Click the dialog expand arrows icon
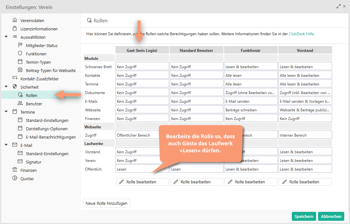This screenshot has width=350, height=224. pyautogui.click(x=338, y=6)
